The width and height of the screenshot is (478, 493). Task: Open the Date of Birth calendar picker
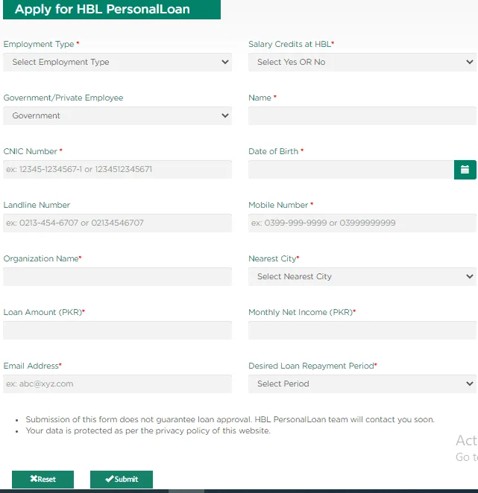click(465, 170)
